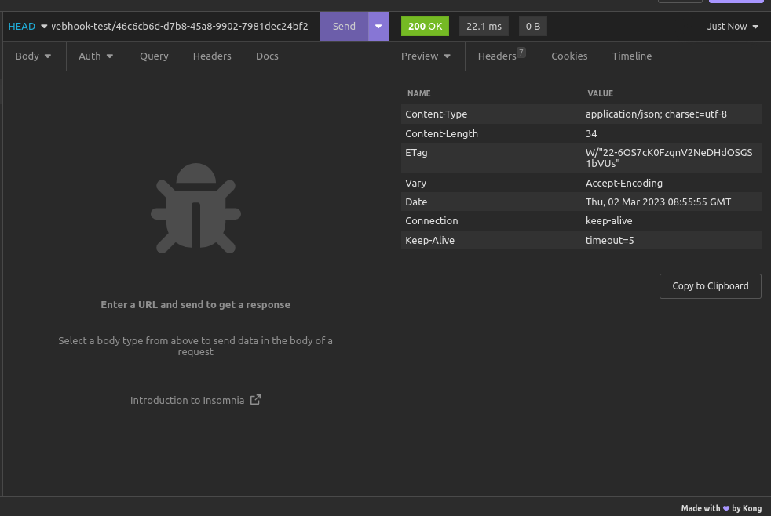Viewport: 771px width, 516px height.
Task: Open the Introduction to Insomnia link
Action: tap(187, 400)
